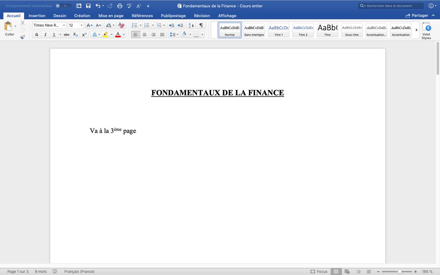440x275 pixels.
Task: Apply yellow highlight color
Action: [106, 34]
